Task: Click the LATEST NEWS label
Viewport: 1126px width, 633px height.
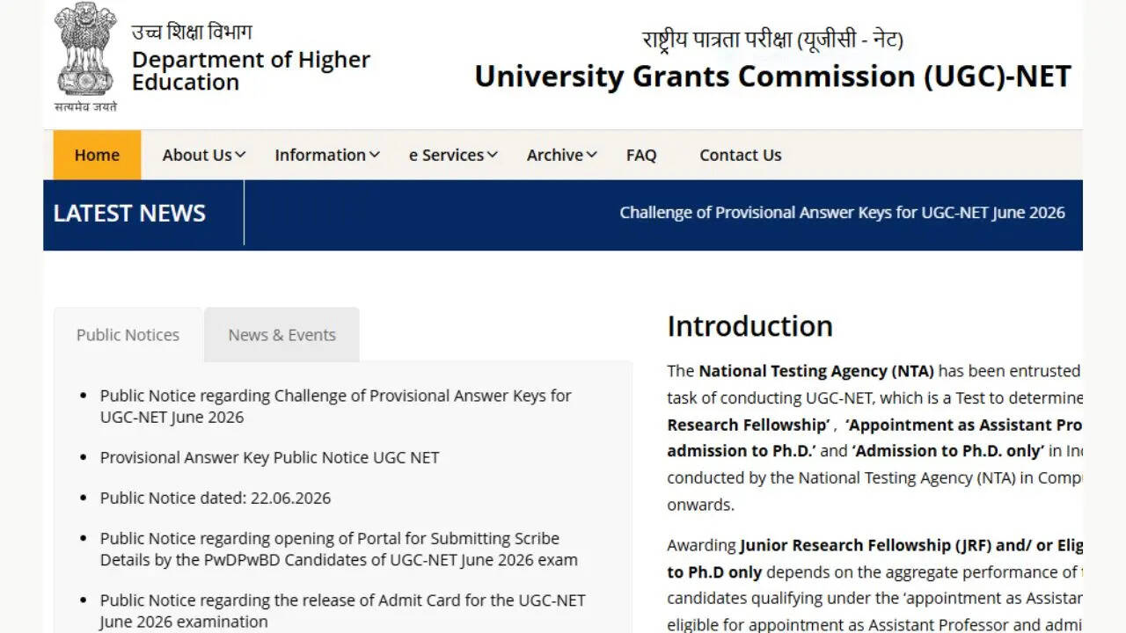Action: 129,213
